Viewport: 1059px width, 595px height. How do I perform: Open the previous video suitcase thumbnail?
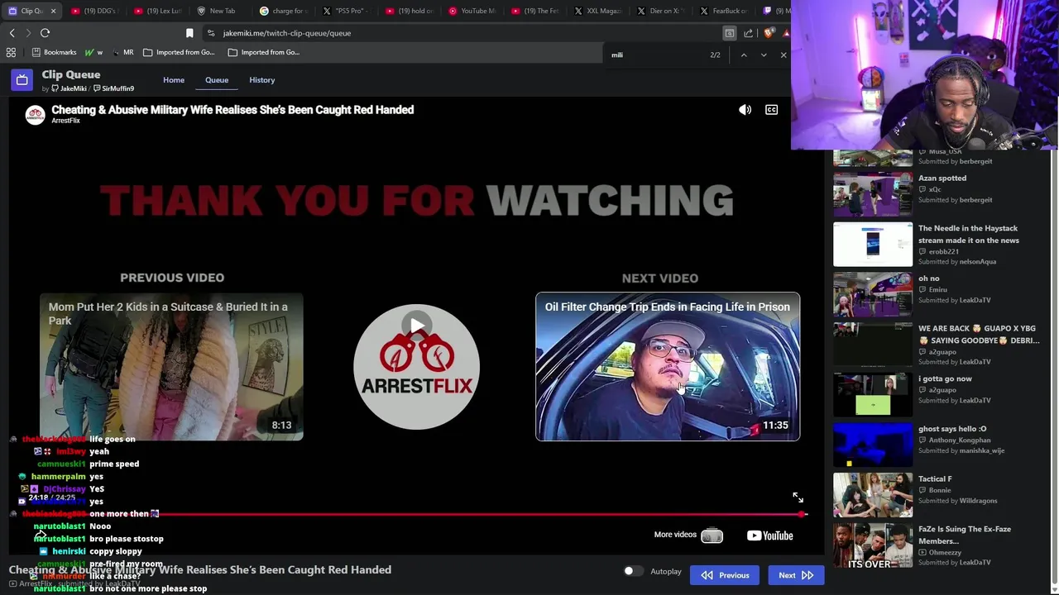(x=171, y=367)
